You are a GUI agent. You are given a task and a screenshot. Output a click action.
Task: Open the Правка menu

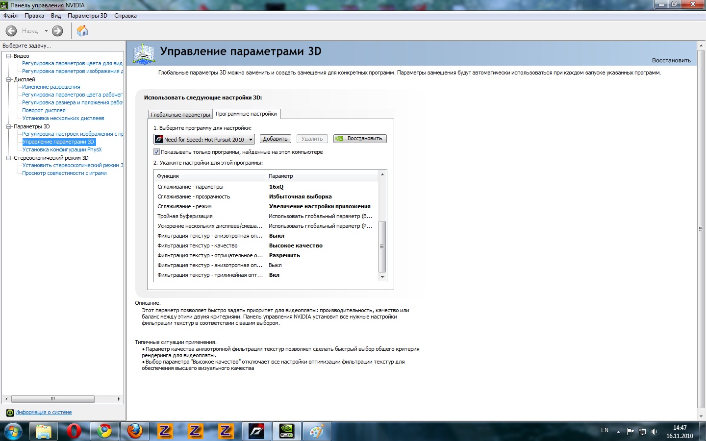(34, 16)
